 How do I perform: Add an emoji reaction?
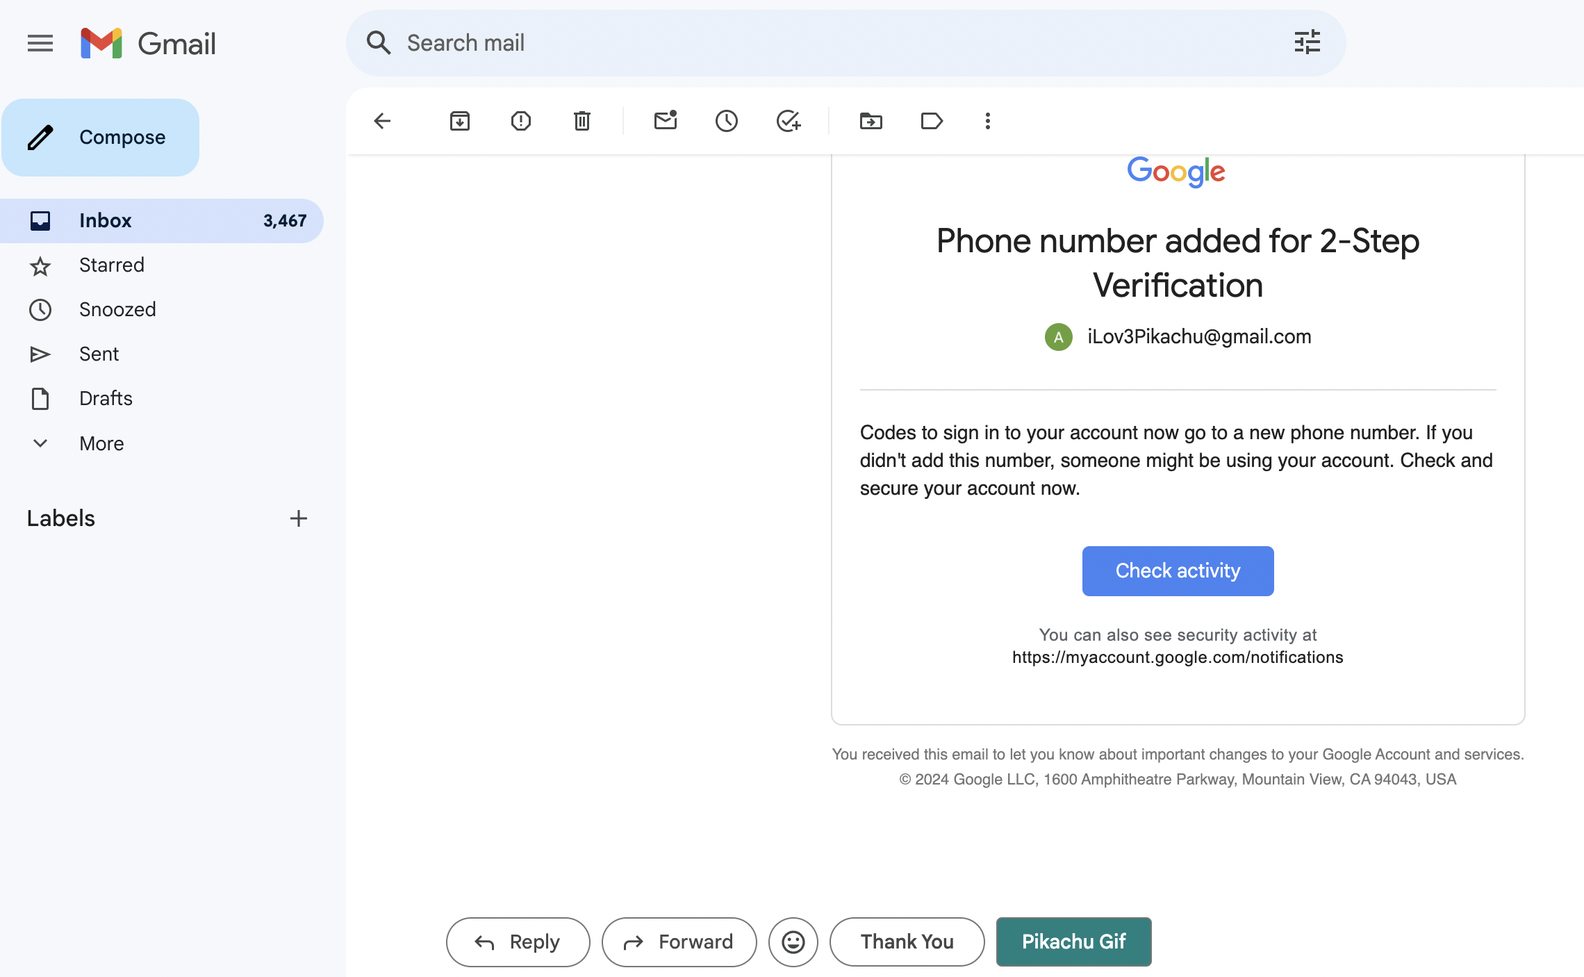coord(793,942)
